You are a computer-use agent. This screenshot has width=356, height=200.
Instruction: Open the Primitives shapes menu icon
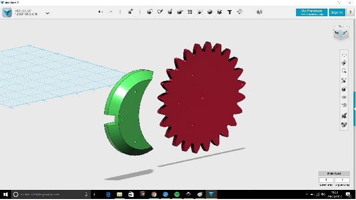[x=150, y=12]
